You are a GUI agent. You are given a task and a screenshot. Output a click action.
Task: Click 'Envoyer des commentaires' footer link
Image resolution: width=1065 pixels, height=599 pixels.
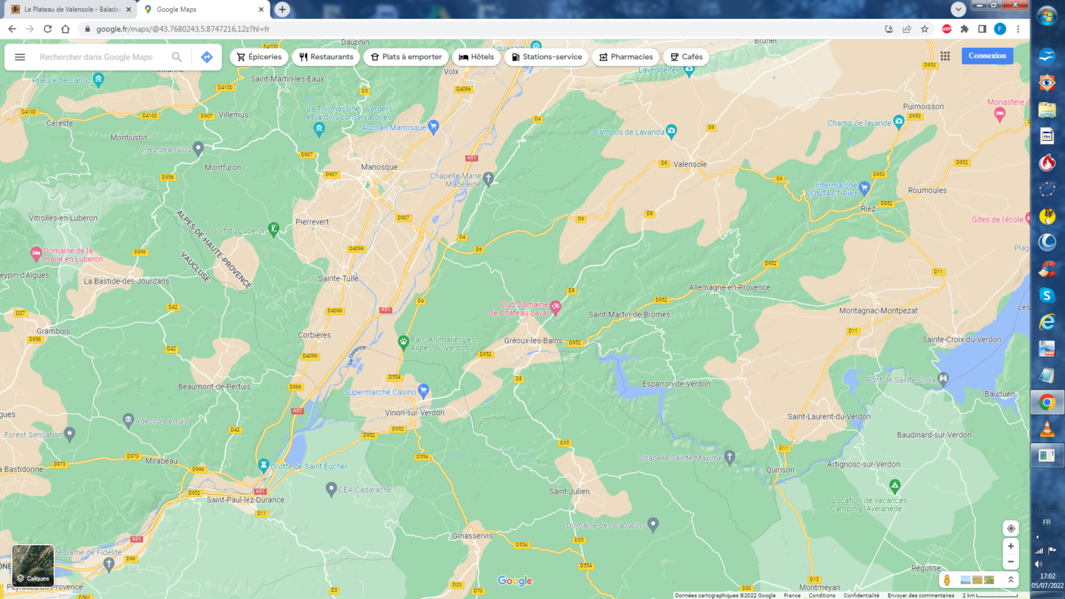[921, 596]
